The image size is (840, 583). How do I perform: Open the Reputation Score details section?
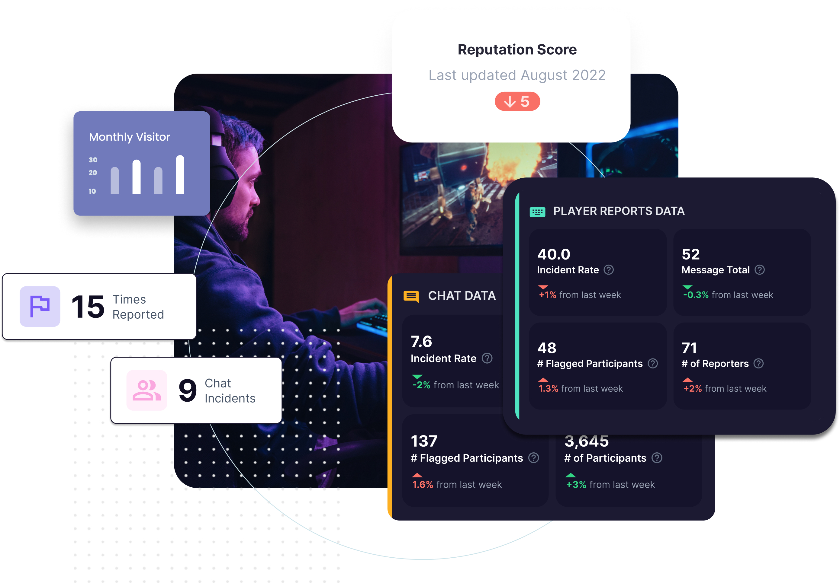[x=517, y=101]
